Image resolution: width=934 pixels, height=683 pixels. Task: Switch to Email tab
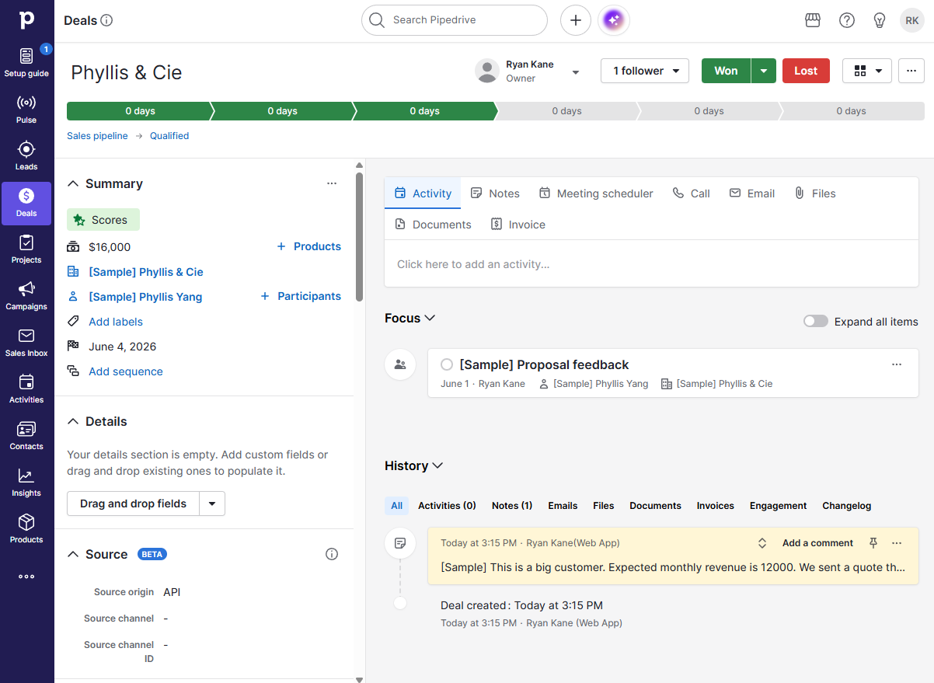point(752,193)
